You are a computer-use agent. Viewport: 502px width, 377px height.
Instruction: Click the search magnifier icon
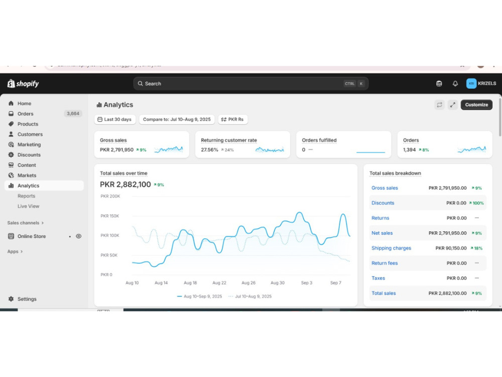(140, 83)
